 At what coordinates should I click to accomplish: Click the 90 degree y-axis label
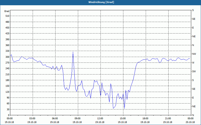click(8, 98)
